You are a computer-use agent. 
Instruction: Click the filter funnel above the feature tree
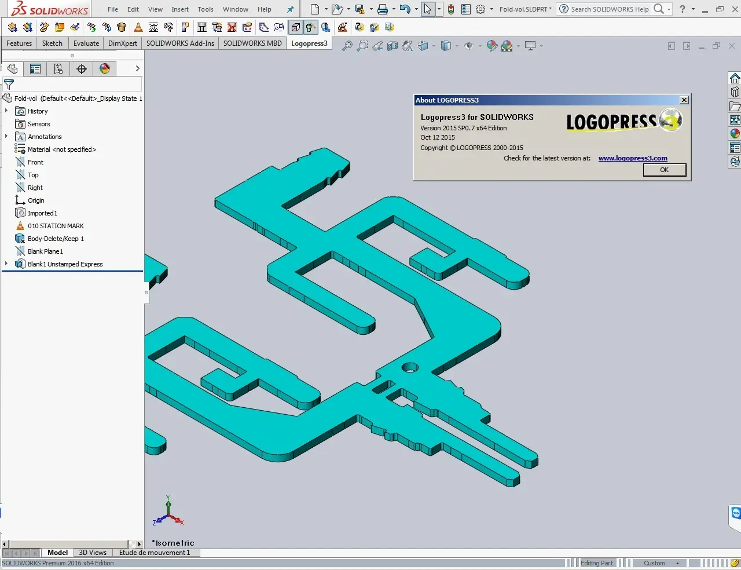tap(9, 85)
